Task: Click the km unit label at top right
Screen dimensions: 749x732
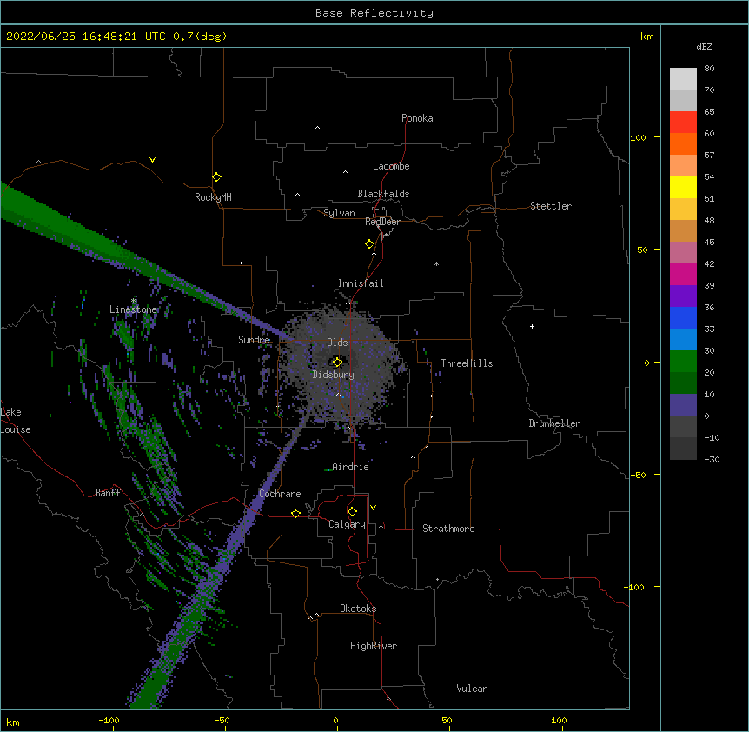Action: coord(646,37)
